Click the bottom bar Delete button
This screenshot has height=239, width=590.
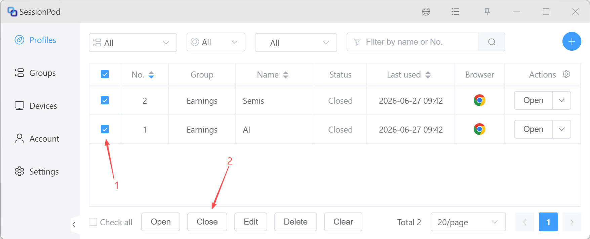(x=296, y=222)
